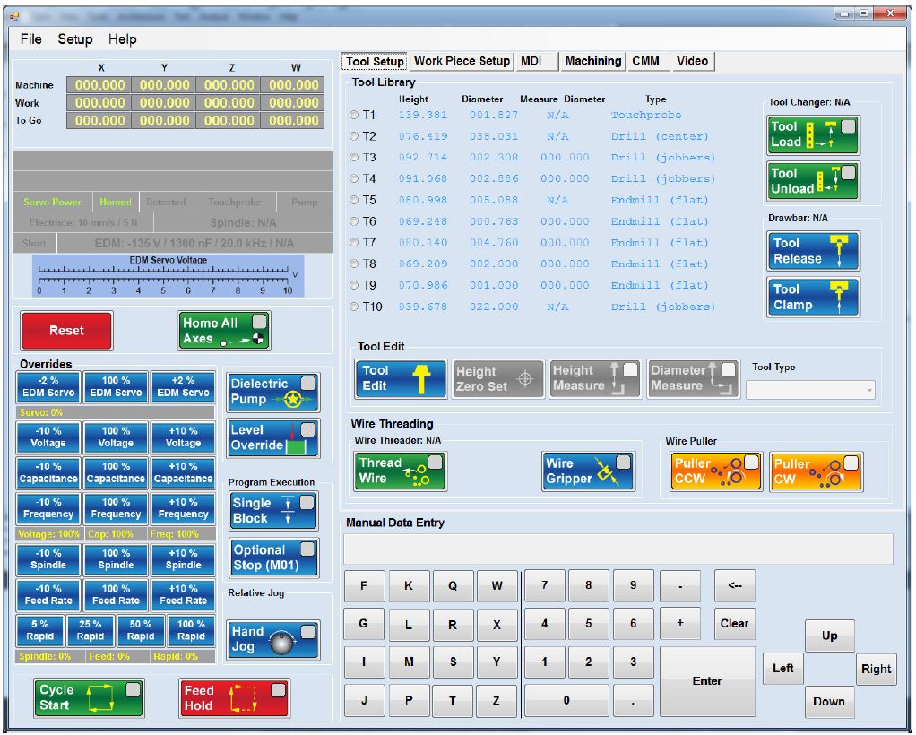Switch to the Work Piece Setup tab
916x735 pixels.
(x=461, y=61)
